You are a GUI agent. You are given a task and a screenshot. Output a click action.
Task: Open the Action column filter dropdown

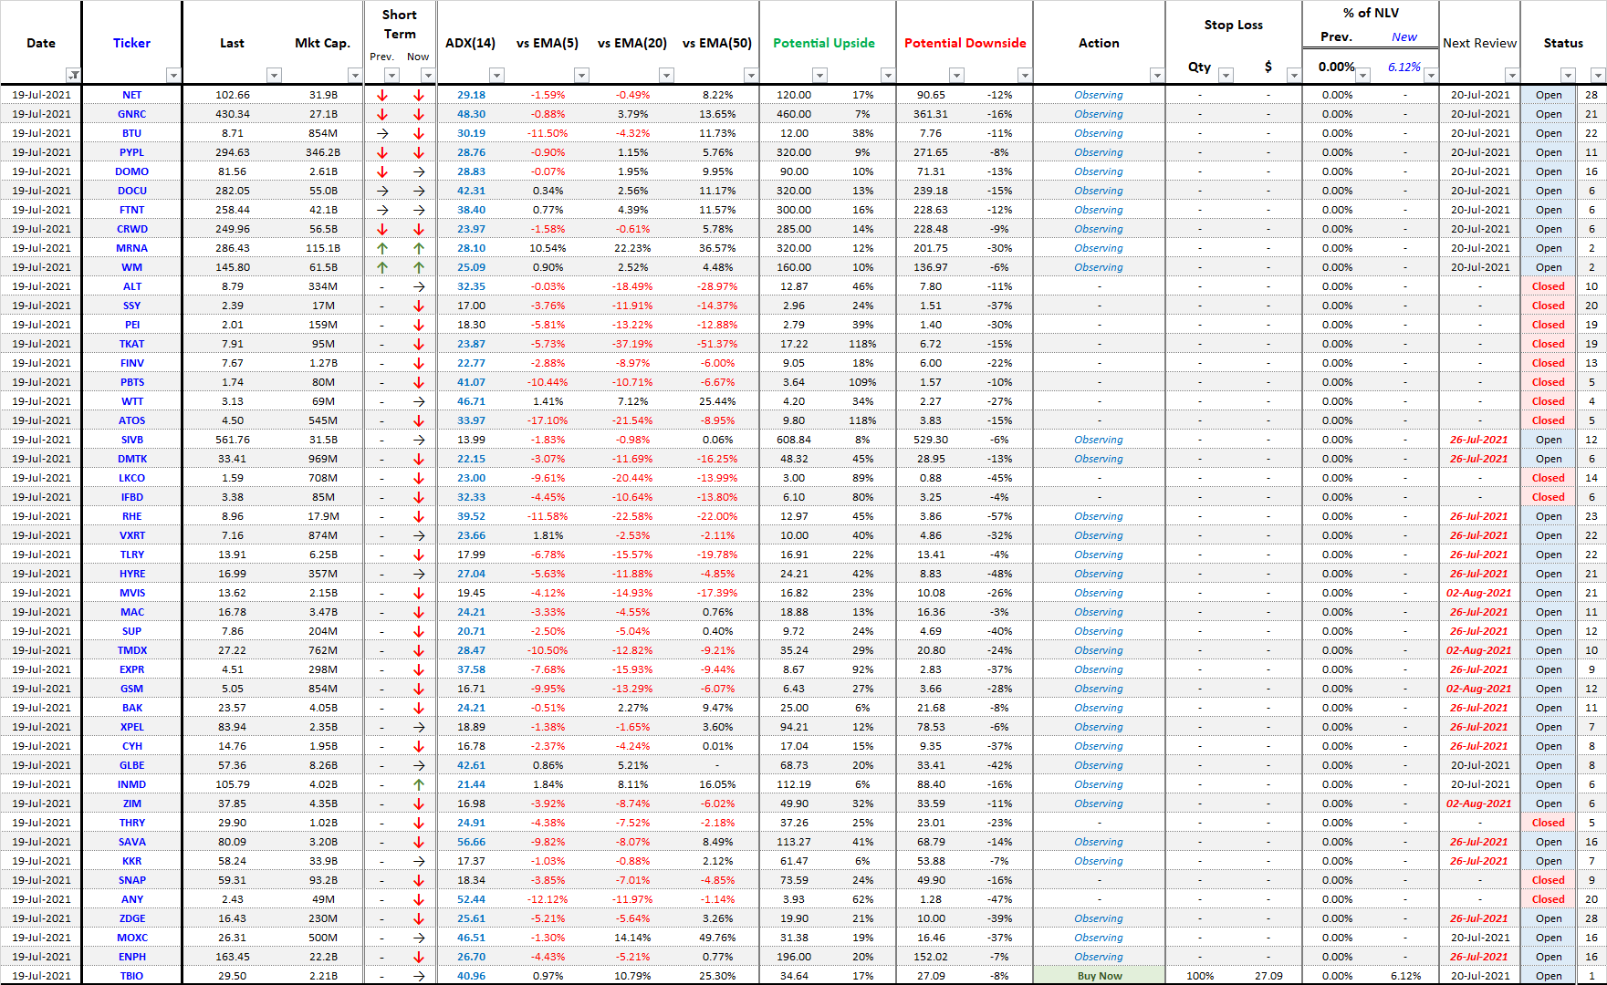[1157, 76]
